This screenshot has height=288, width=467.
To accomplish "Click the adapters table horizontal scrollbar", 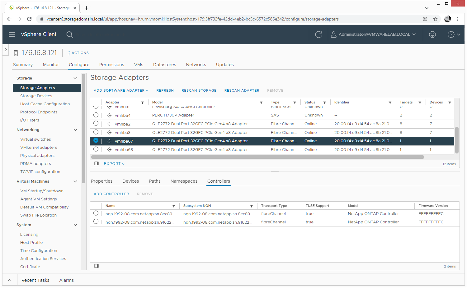I will [x=257, y=157].
